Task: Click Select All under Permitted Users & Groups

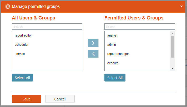Action: point(115,78)
